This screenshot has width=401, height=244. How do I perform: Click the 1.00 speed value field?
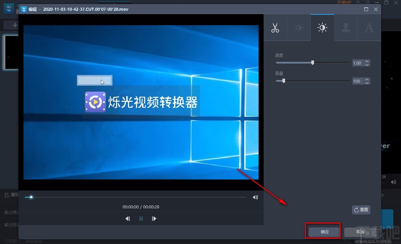click(357, 63)
